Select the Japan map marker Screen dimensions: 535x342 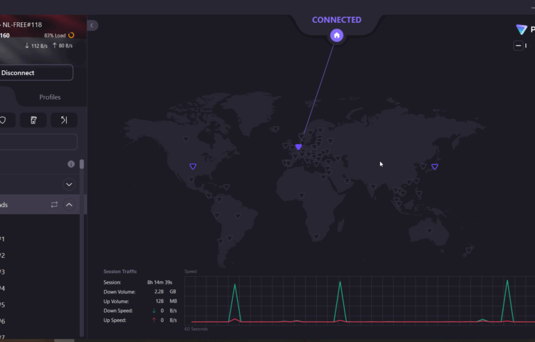pyautogui.click(x=435, y=167)
